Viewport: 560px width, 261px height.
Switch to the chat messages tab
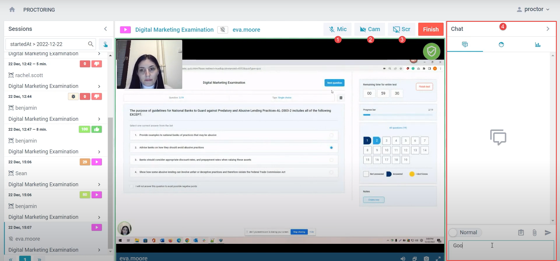(x=465, y=45)
